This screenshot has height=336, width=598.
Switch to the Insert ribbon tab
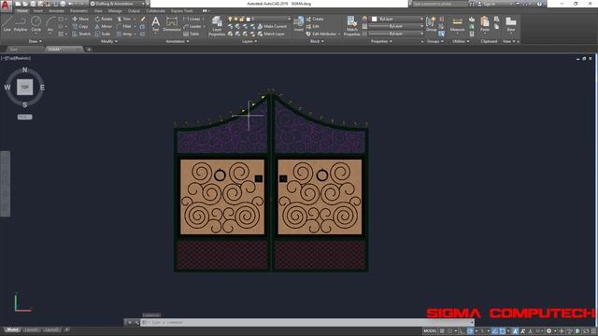(x=38, y=11)
